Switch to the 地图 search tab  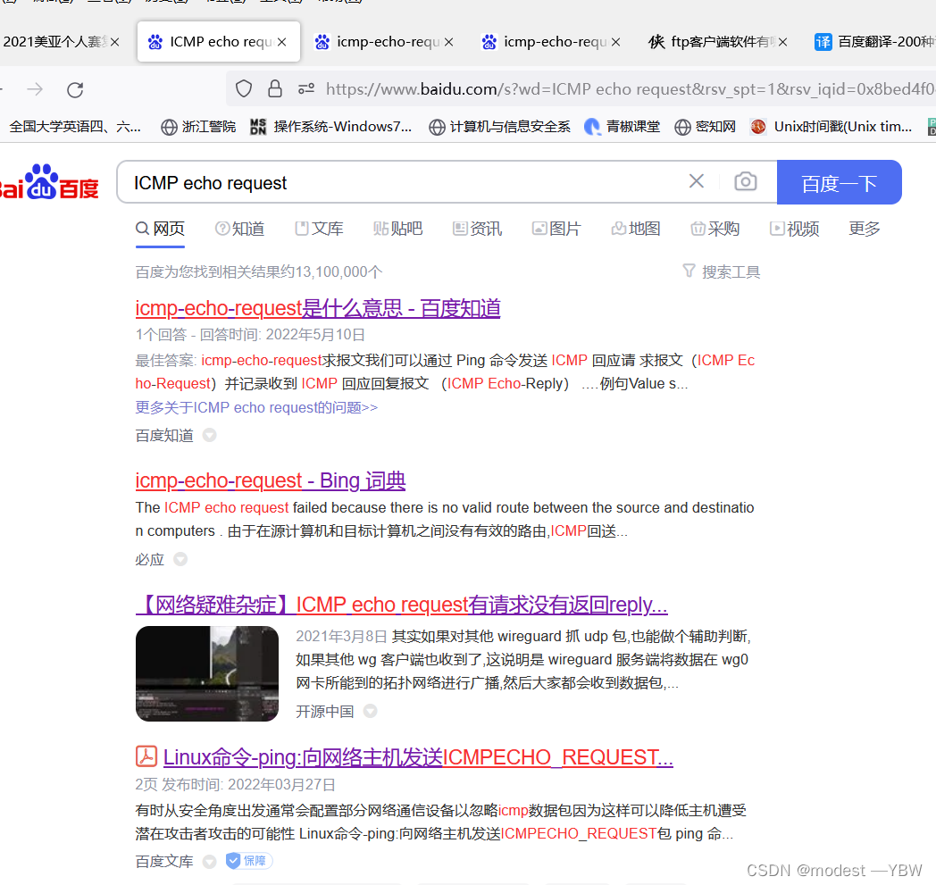635,229
